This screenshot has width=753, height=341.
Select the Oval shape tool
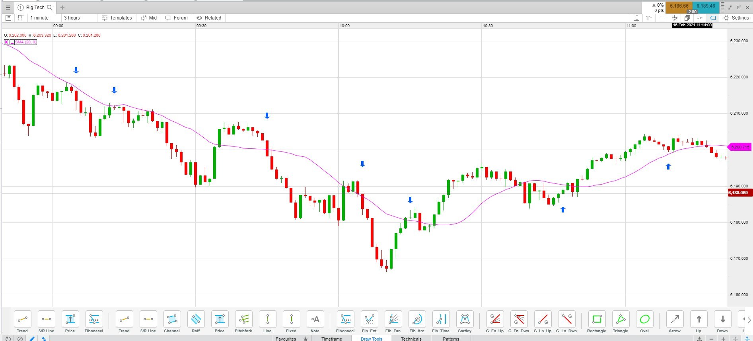[x=644, y=322]
